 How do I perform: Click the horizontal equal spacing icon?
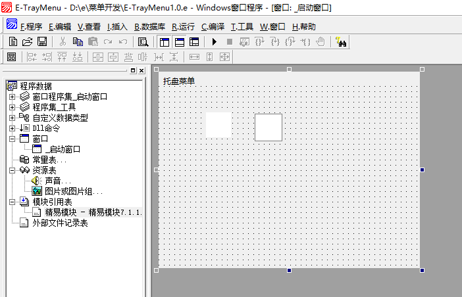click(159, 57)
